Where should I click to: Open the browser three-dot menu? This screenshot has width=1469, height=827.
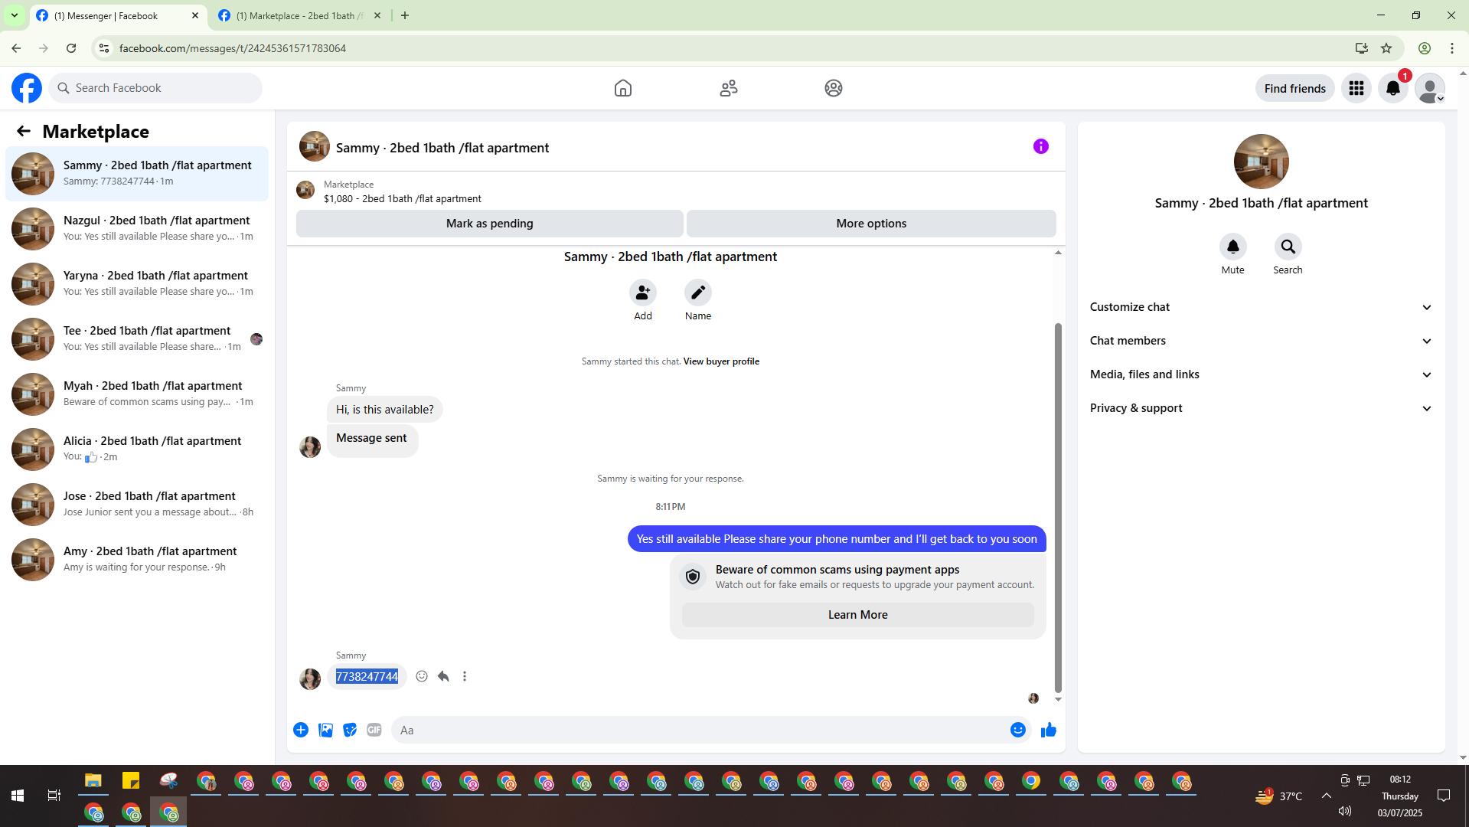[1452, 48]
